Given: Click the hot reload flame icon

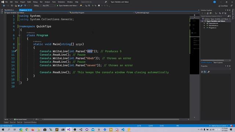Looking at the screenshot, I should pos(81,6).
